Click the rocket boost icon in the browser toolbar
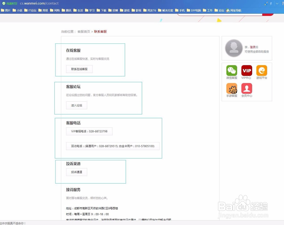This screenshot has width=284, height=225. [266, 4]
